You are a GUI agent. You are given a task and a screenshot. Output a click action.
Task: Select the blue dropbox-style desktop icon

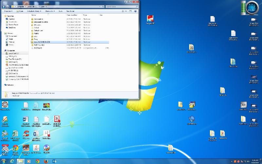192,120
